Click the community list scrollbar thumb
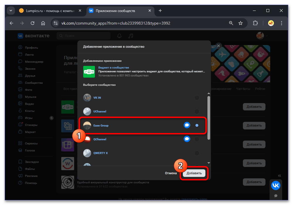293x205 pixels. [x=209, y=118]
